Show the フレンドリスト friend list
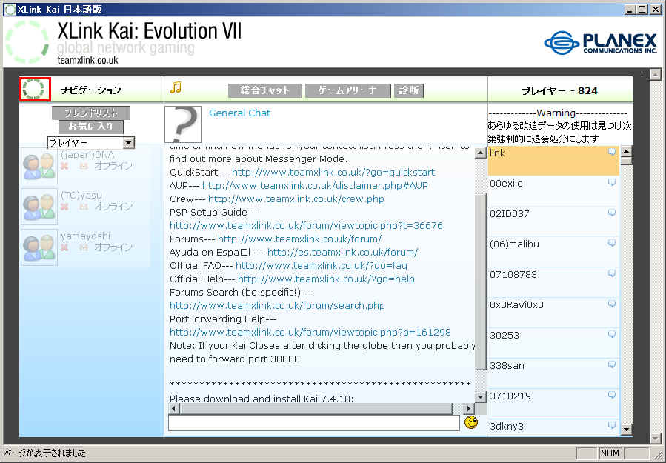 pos(91,113)
